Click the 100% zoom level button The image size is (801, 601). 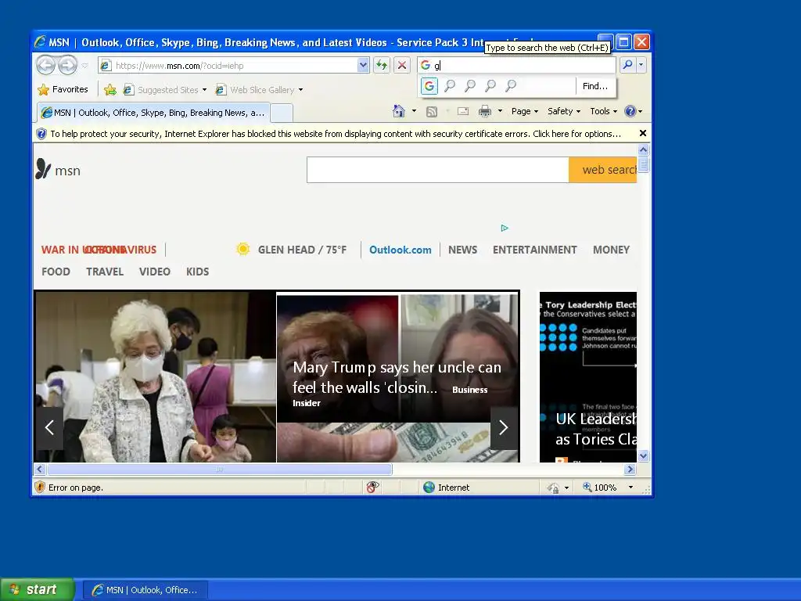[600, 488]
